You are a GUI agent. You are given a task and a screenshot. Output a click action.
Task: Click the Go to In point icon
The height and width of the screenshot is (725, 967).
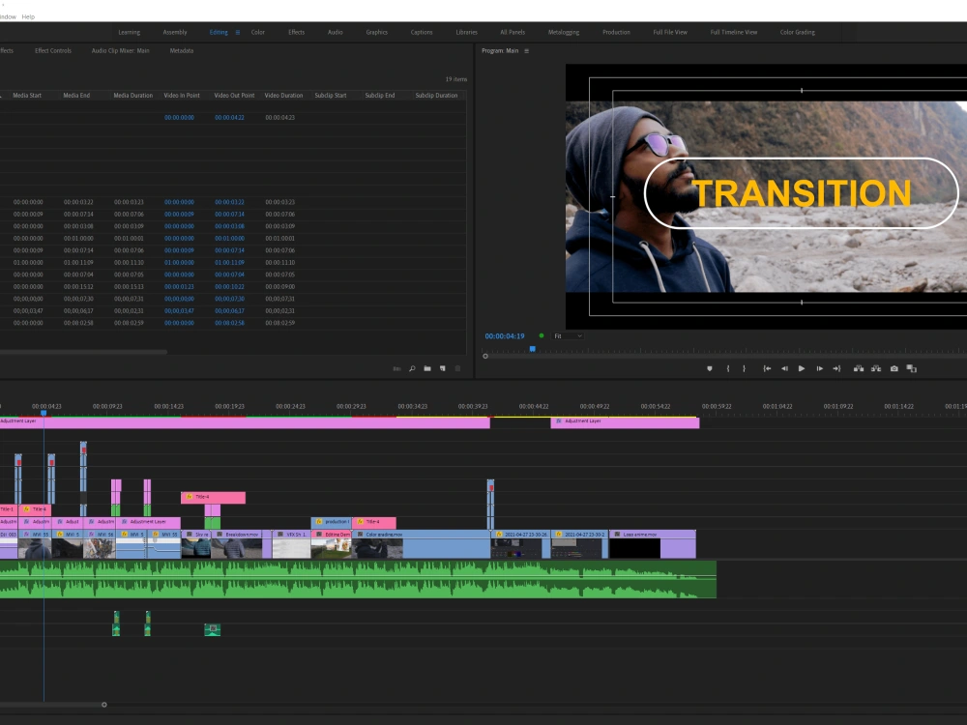click(767, 368)
